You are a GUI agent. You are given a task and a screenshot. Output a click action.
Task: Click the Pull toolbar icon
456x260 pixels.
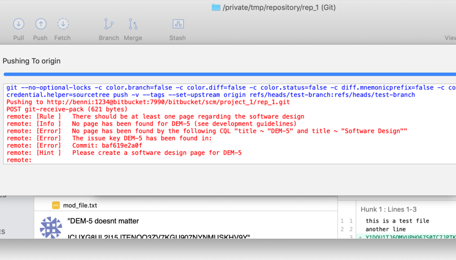point(19,24)
